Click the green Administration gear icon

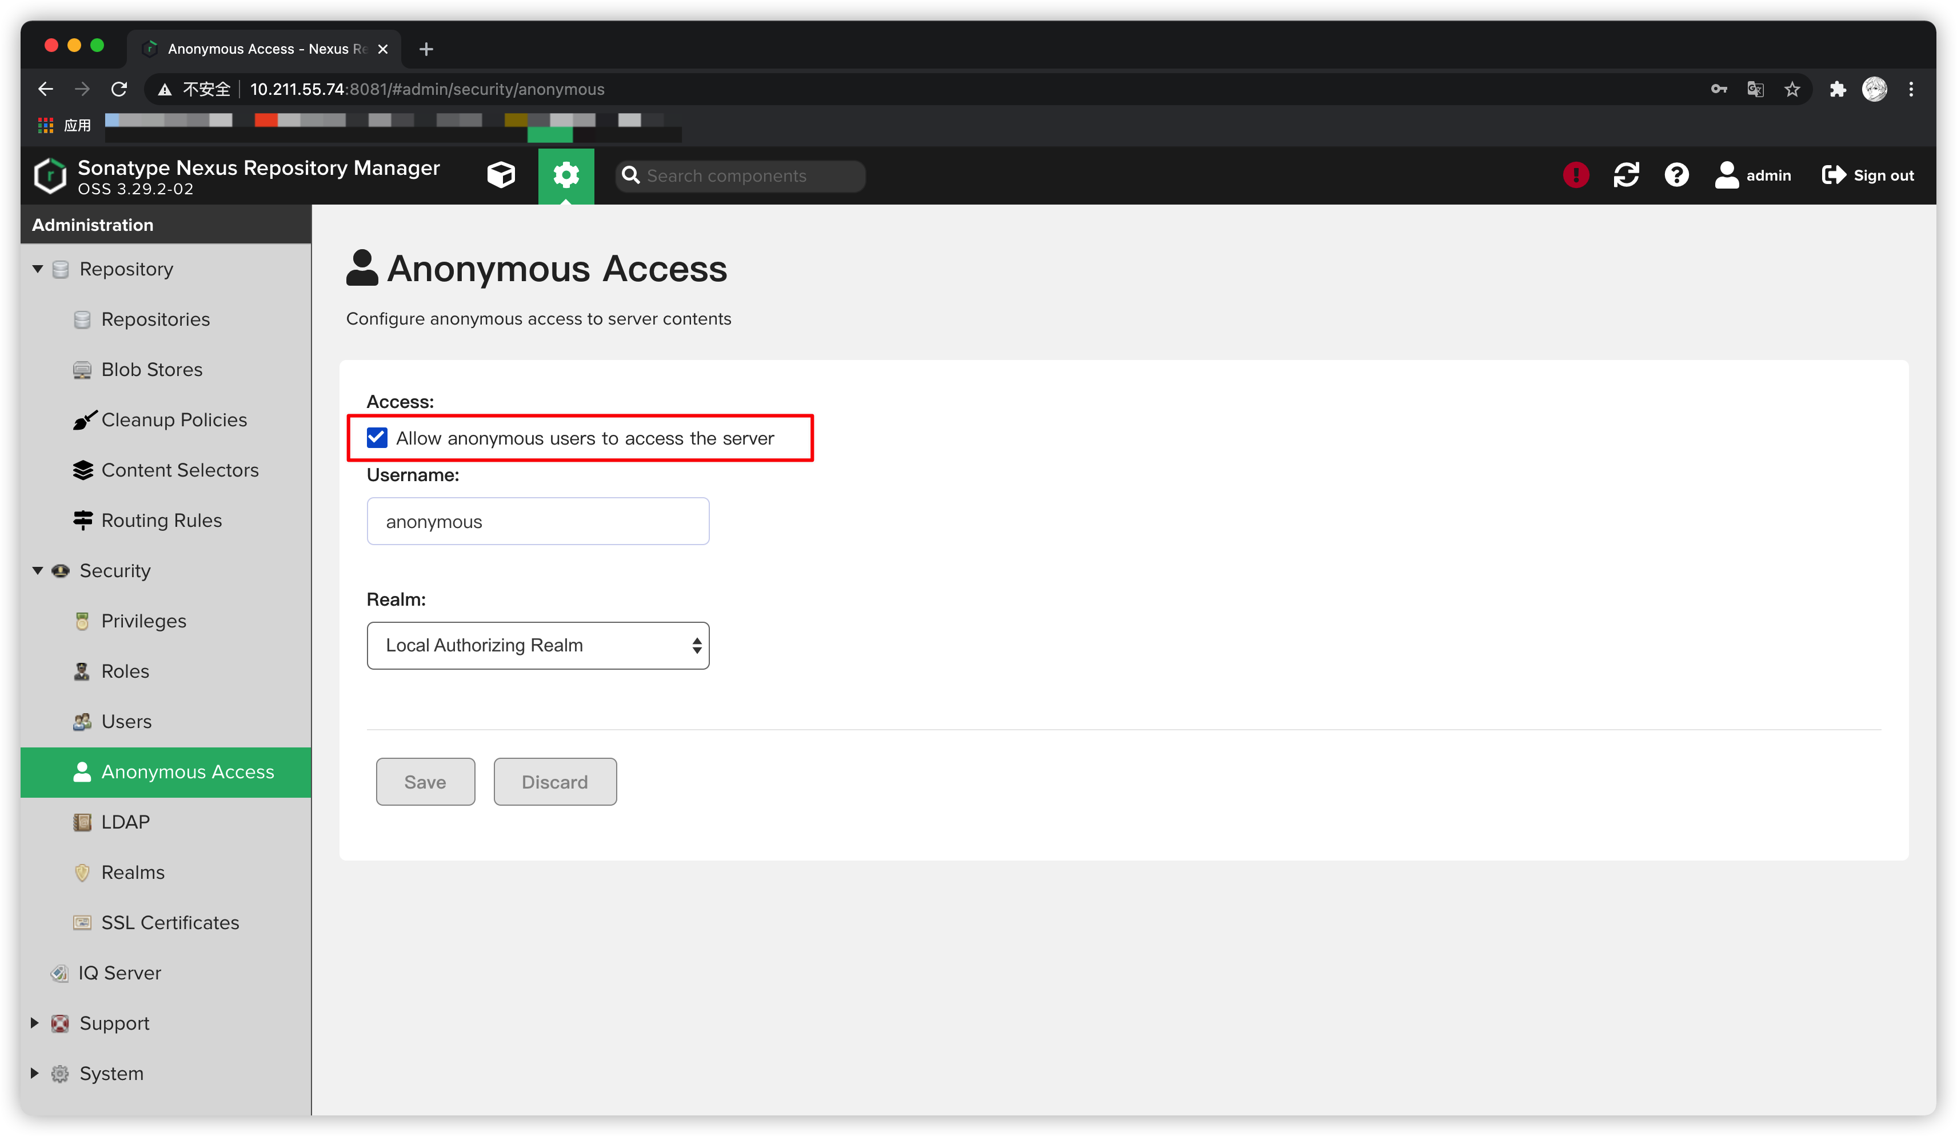(566, 175)
